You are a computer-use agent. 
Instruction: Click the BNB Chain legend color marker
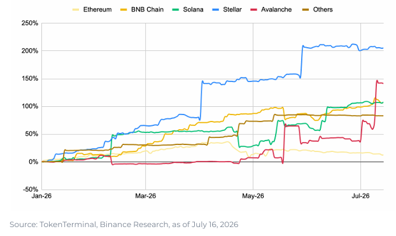click(124, 10)
